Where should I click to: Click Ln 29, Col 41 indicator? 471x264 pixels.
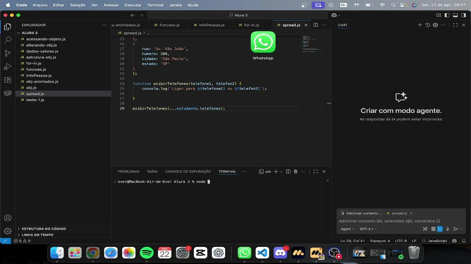point(352,241)
